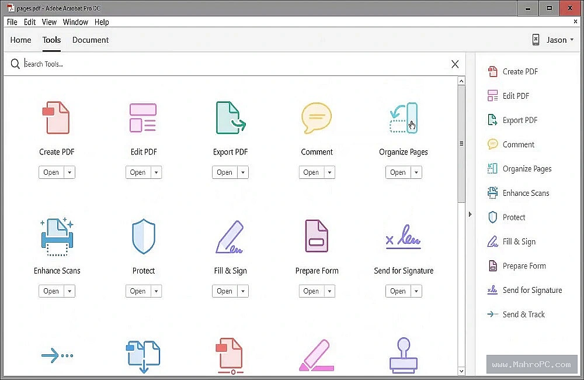
Task: Click Send for Signature icon in sidebar
Action: point(493,290)
